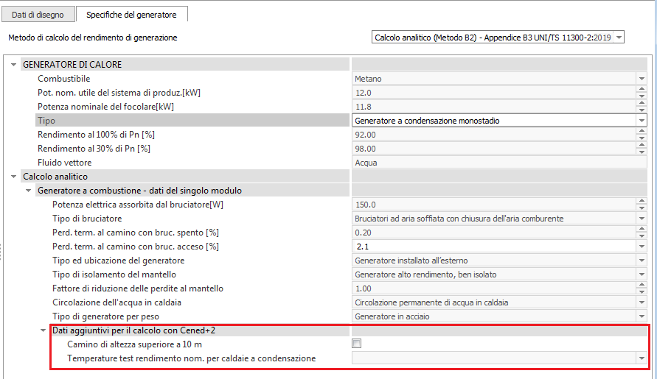The width and height of the screenshot is (657, 379).
Task: Open the Metodo di calcolo dropdown
Action: coord(618,37)
